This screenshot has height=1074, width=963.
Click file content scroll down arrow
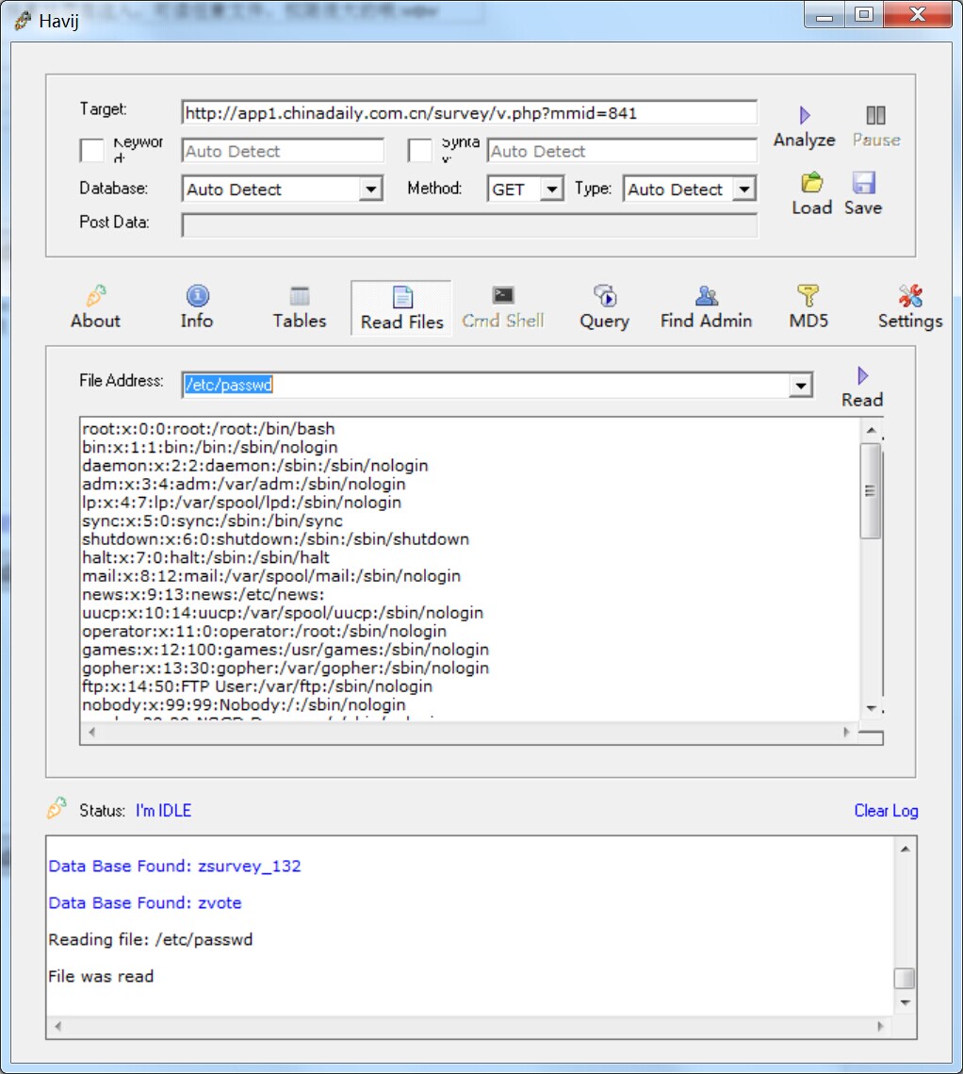click(872, 709)
